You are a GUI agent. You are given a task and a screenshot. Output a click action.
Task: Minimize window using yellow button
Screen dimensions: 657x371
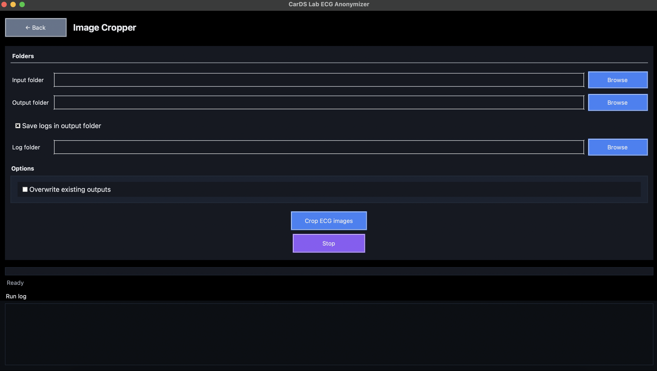pyautogui.click(x=13, y=4)
